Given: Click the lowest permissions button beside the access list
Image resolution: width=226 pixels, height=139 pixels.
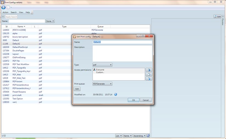Looking at the screenshot, I should coord(149,79).
